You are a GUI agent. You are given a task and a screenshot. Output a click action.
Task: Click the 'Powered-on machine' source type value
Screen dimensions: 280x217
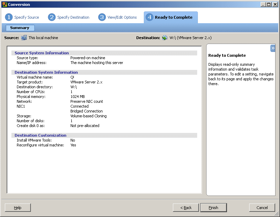point(88,58)
